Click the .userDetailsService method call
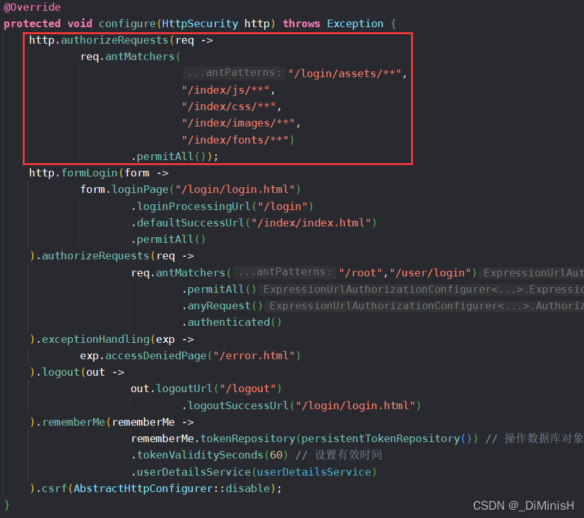Viewport: 584px width, 518px height. (194, 472)
